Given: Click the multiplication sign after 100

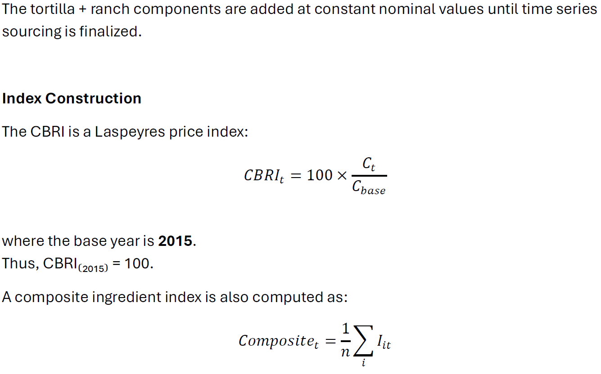Looking at the screenshot, I should [x=342, y=176].
